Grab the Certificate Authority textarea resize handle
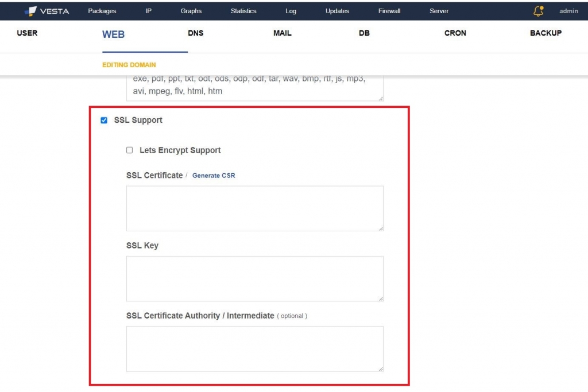 (x=381, y=369)
